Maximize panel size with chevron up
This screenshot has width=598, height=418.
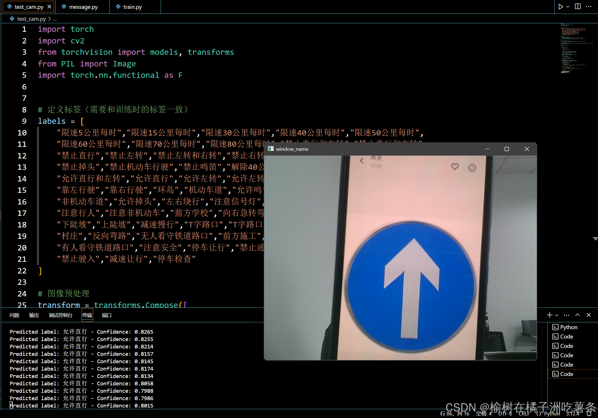click(578, 315)
